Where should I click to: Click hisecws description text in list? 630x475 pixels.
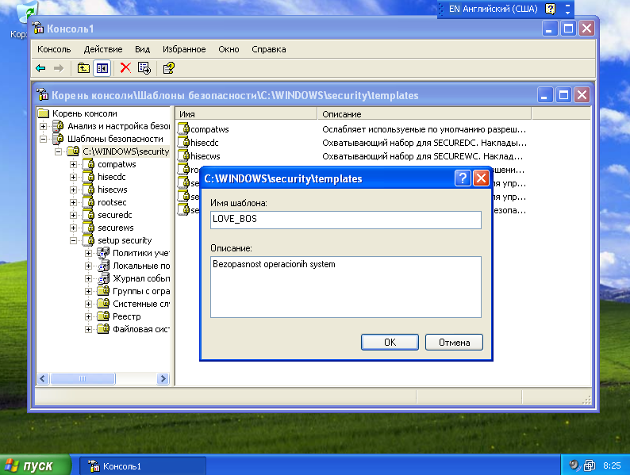click(422, 156)
